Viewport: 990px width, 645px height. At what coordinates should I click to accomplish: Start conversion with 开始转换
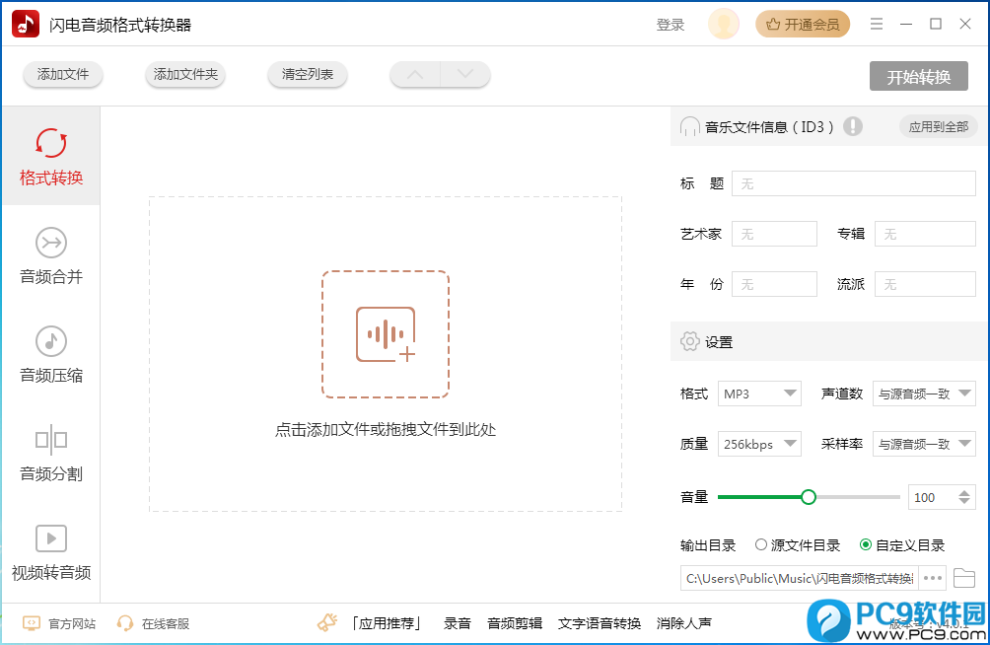pyautogui.click(x=918, y=77)
